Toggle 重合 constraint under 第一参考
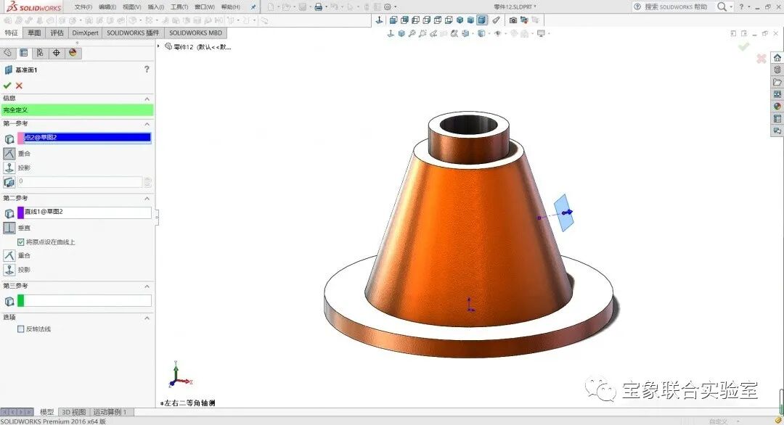Image resolution: width=784 pixels, height=425 pixels. [x=9, y=153]
